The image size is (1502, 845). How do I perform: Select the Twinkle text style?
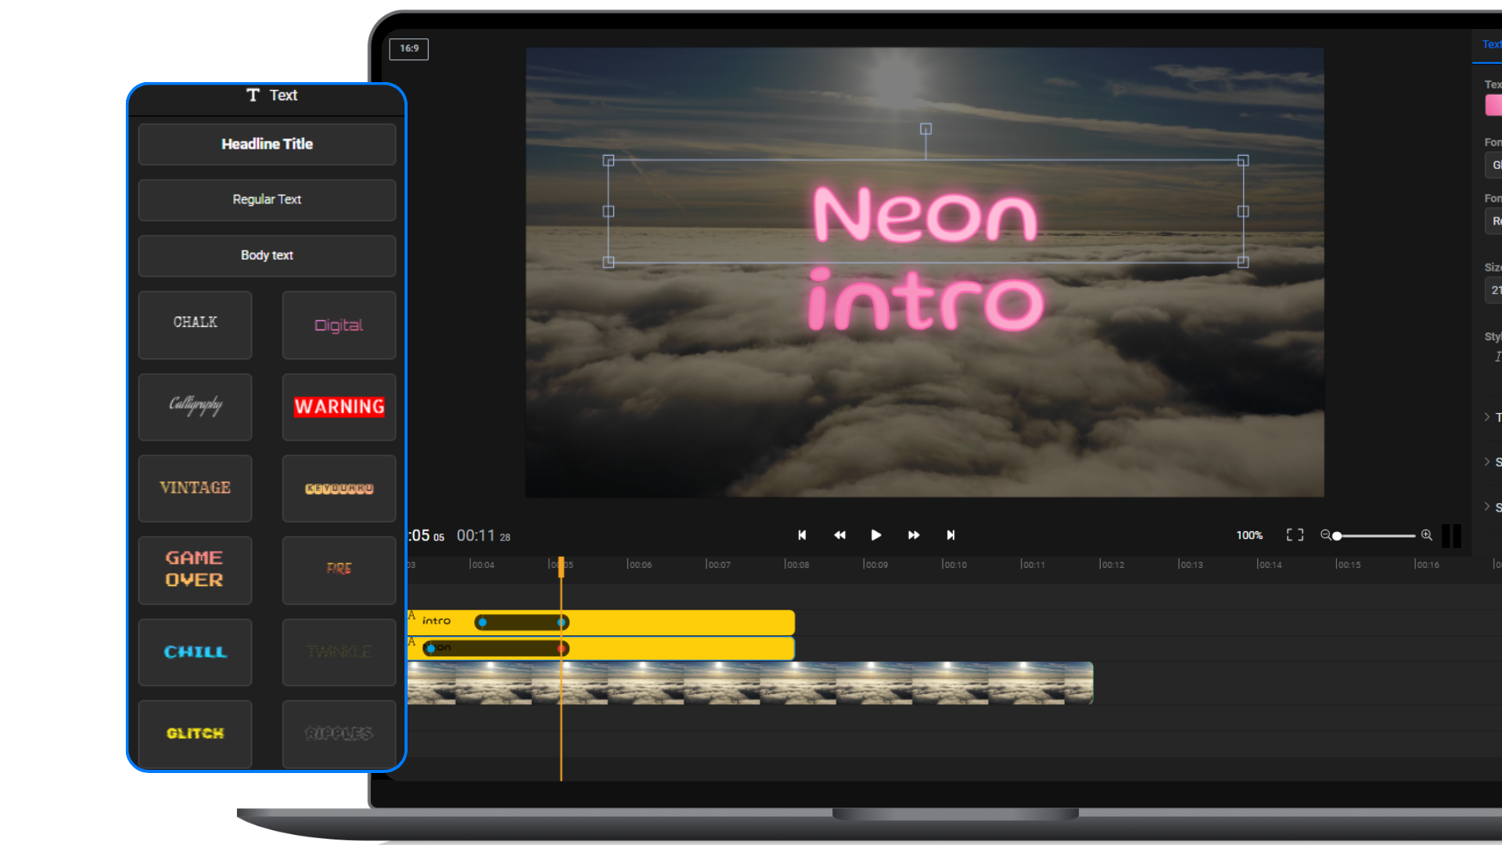tap(339, 652)
